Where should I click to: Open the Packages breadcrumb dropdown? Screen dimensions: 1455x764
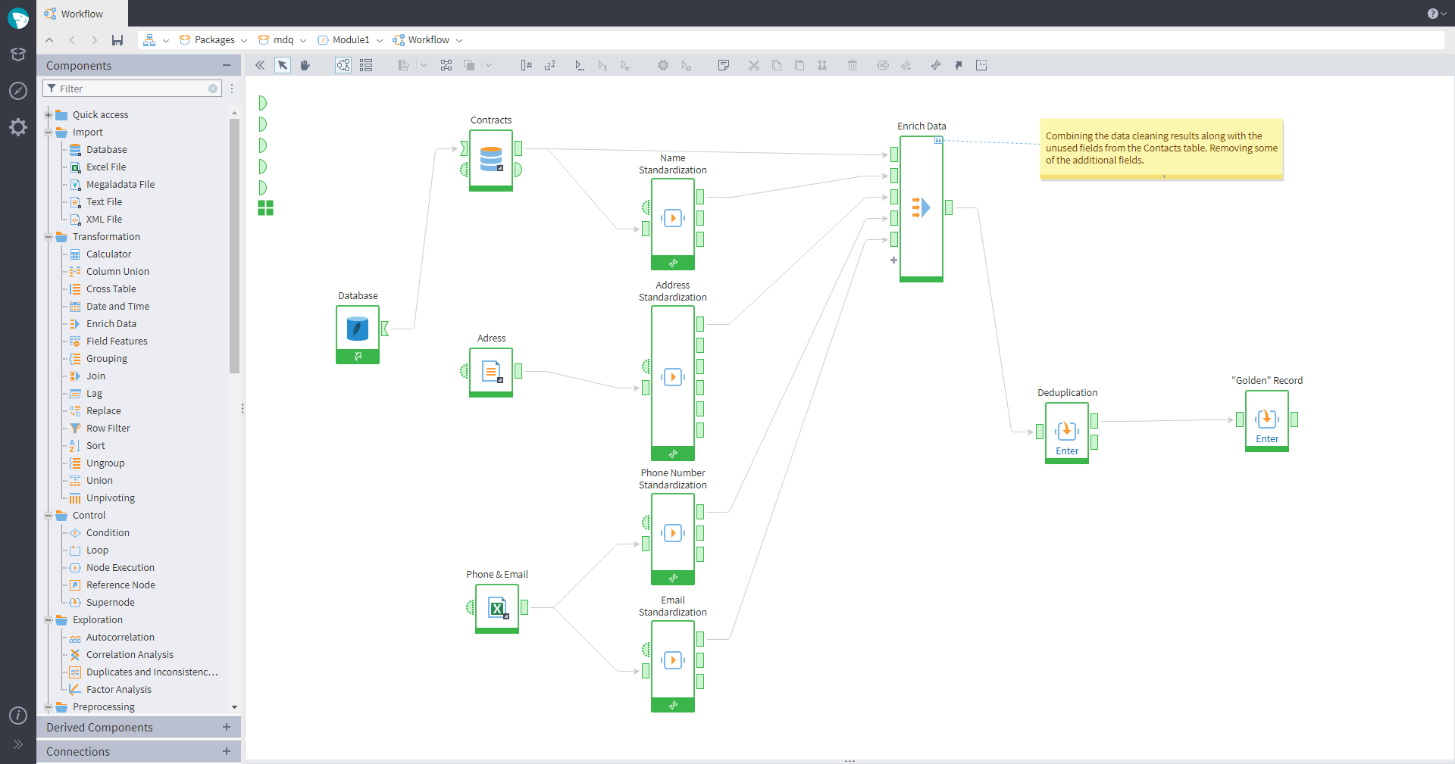pos(244,41)
